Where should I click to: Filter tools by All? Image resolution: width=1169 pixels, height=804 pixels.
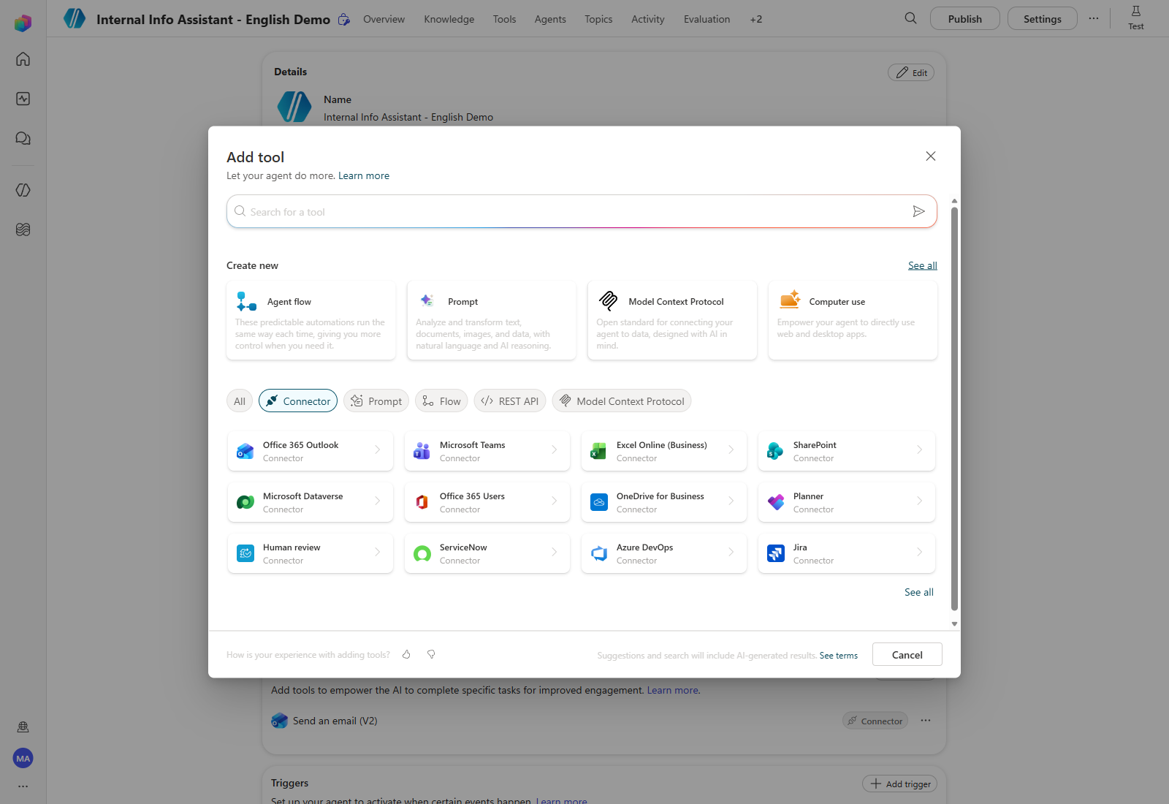tap(240, 401)
